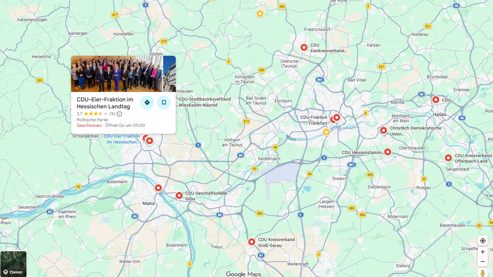493x277 pixels.
Task: Click the blue CDU-Eier-Fraktion map label link
Action: [122, 138]
